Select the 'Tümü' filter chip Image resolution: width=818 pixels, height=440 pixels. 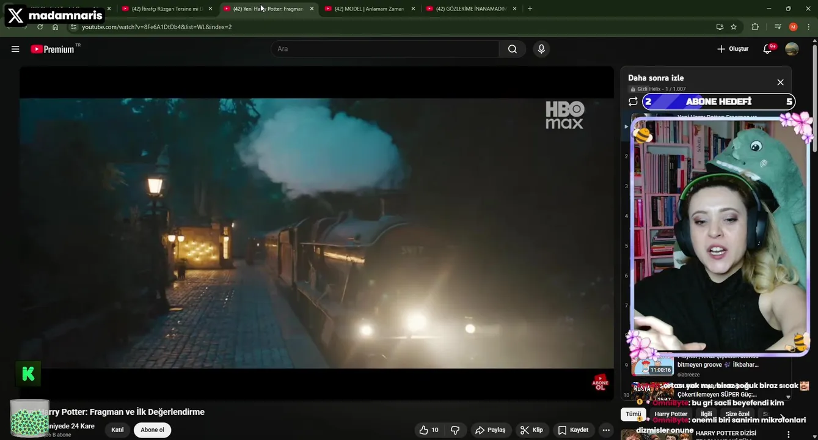[x=634, y=414]
